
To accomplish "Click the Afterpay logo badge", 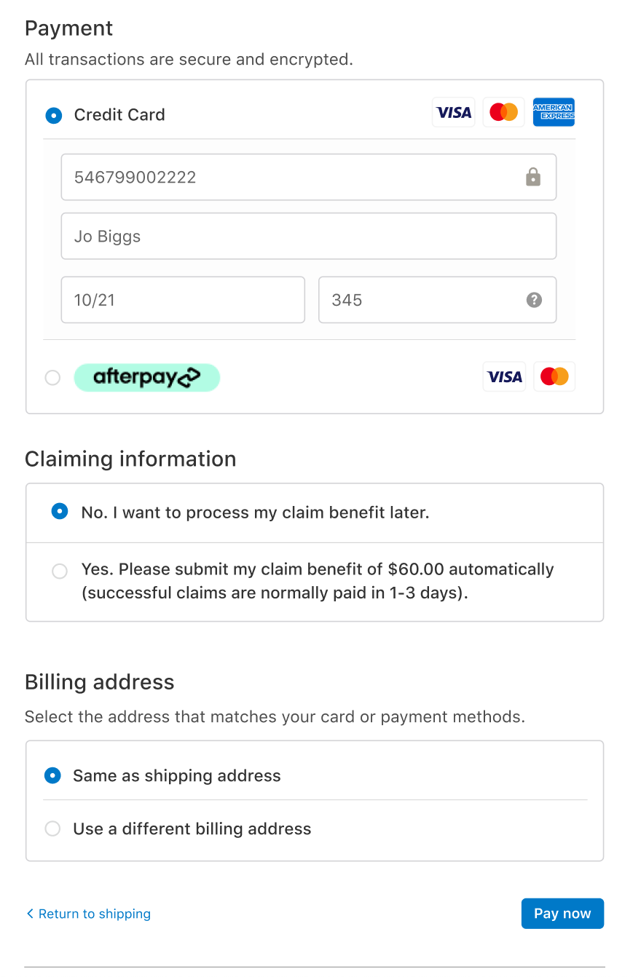I will pos(146,377).
